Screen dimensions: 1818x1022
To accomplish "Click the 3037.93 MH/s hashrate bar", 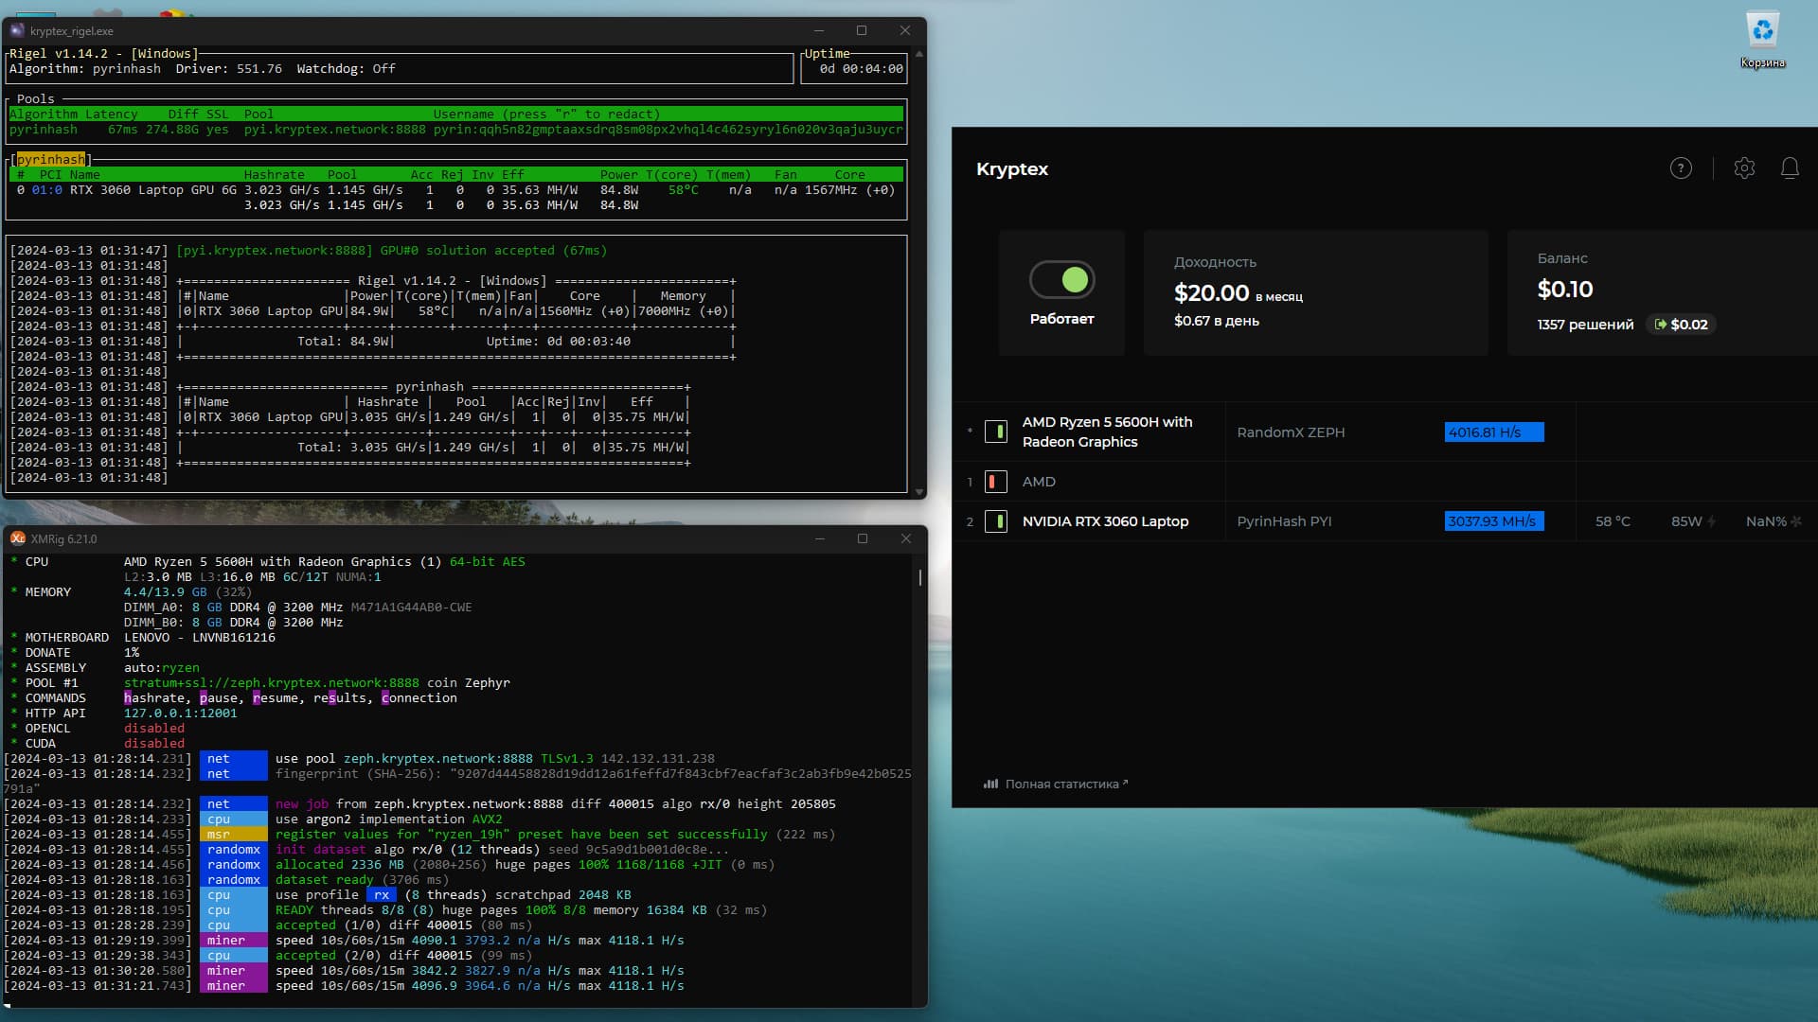I will pyautogui.click(x=1494, y=521).
